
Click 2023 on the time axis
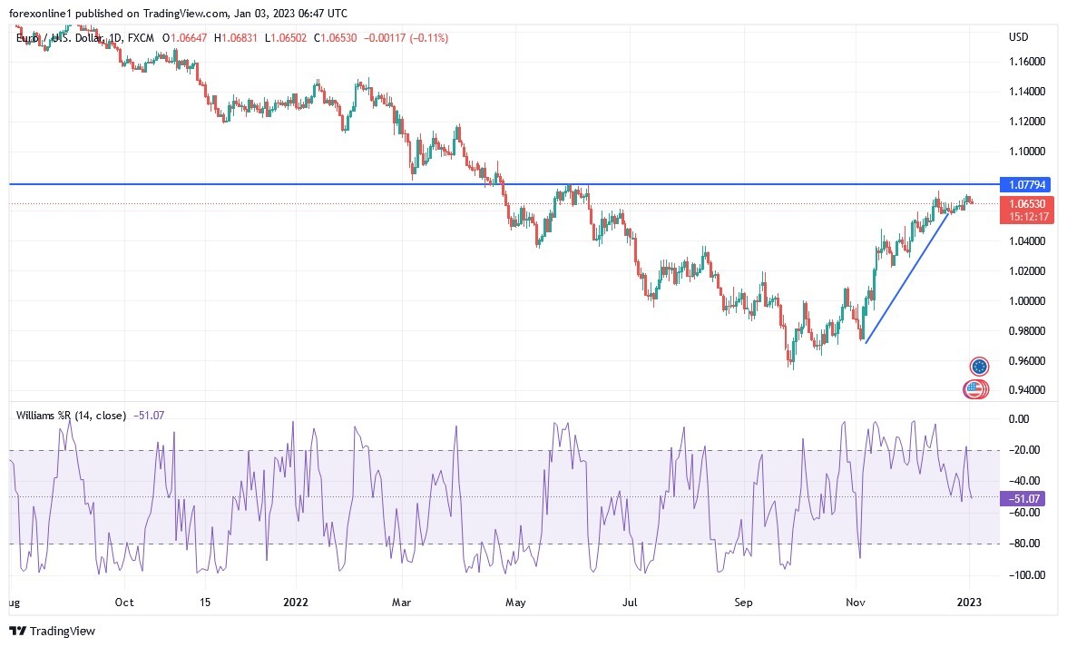971,602
